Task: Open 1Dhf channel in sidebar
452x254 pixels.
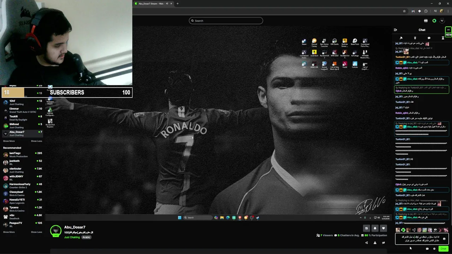Action: [22, 102]
